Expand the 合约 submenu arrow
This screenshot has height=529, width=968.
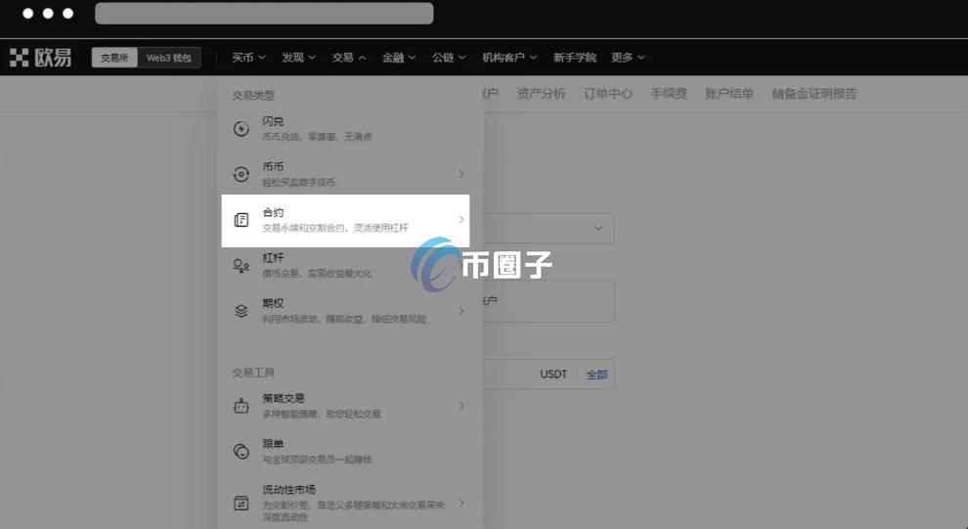click(x=462, y=220)
